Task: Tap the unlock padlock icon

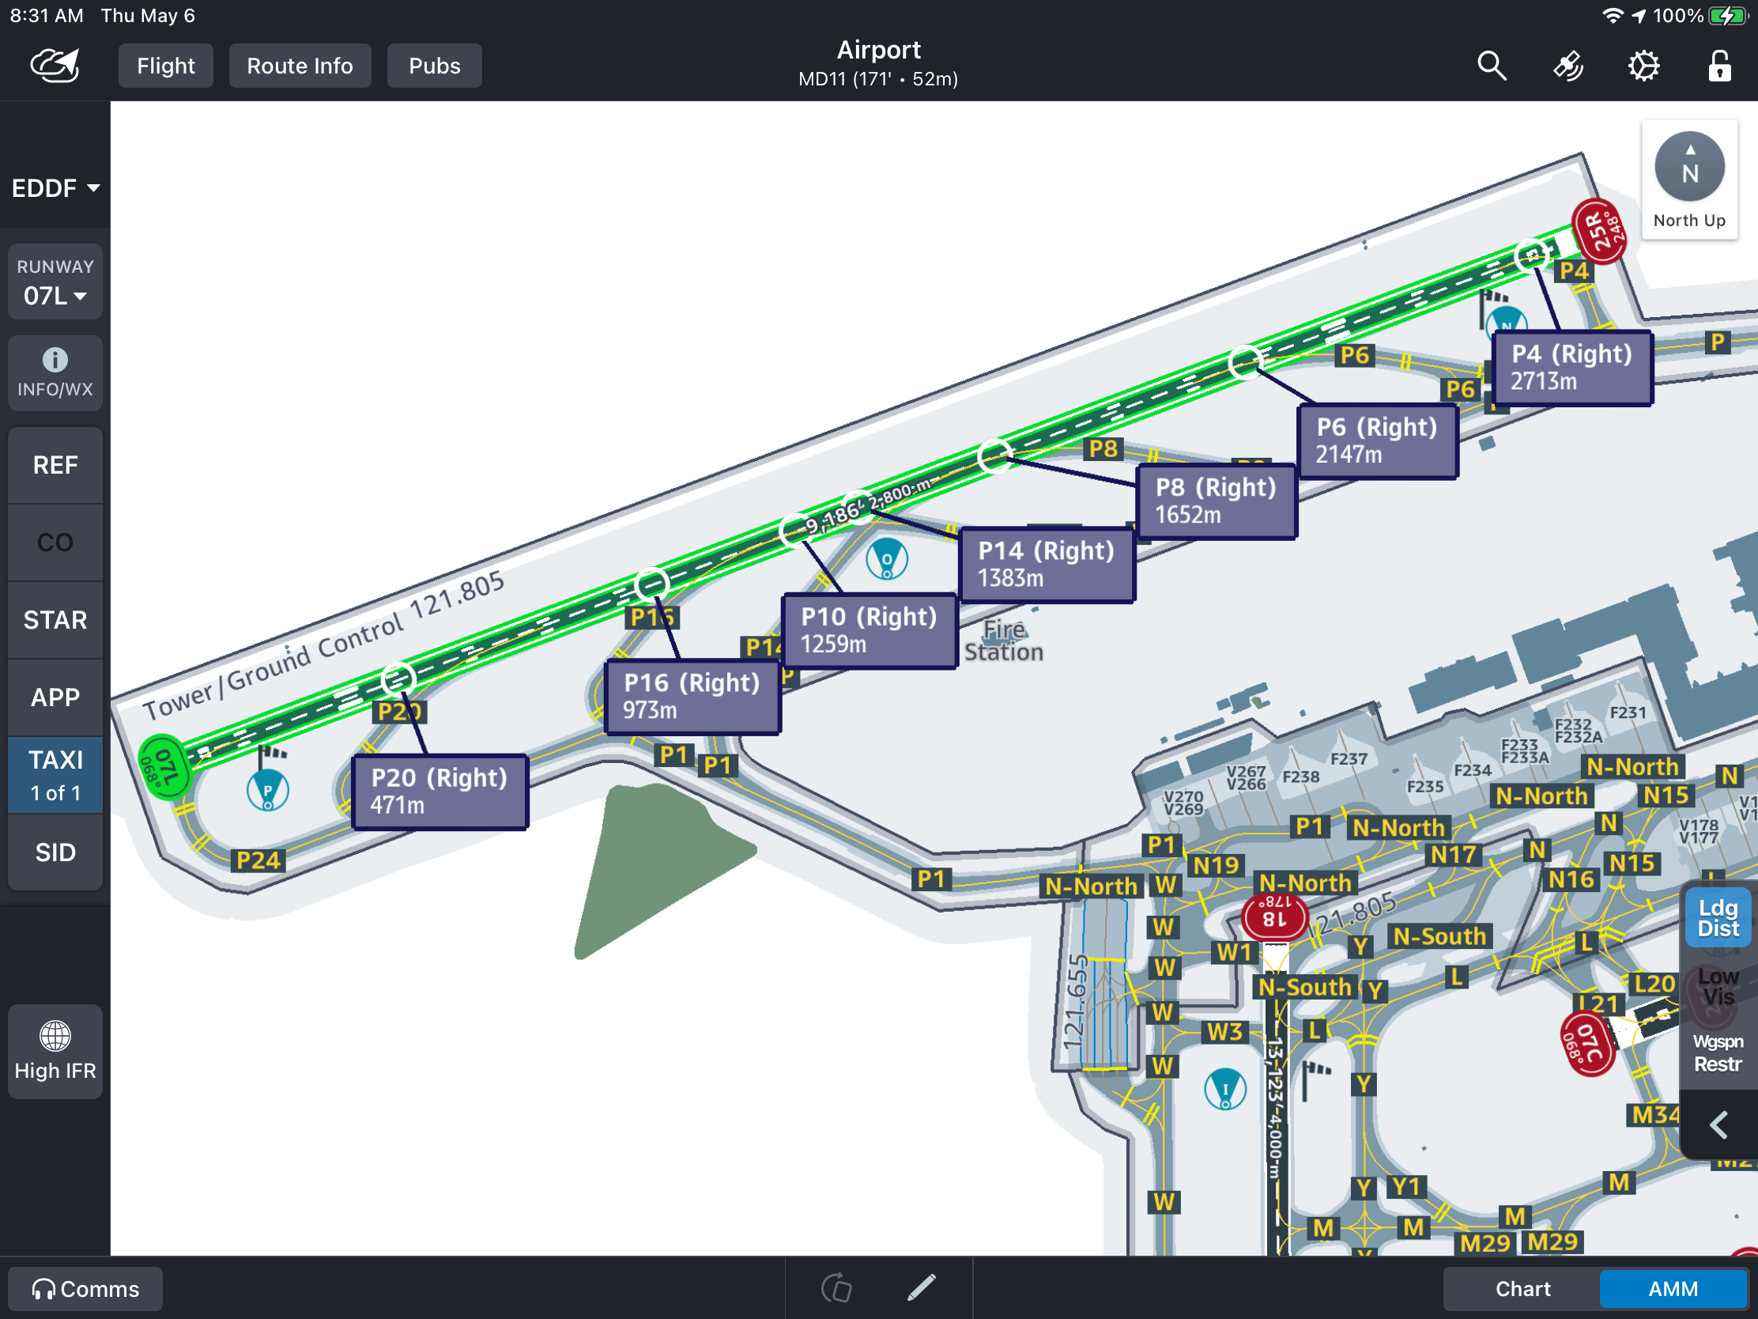Action: pos(1719,66)
